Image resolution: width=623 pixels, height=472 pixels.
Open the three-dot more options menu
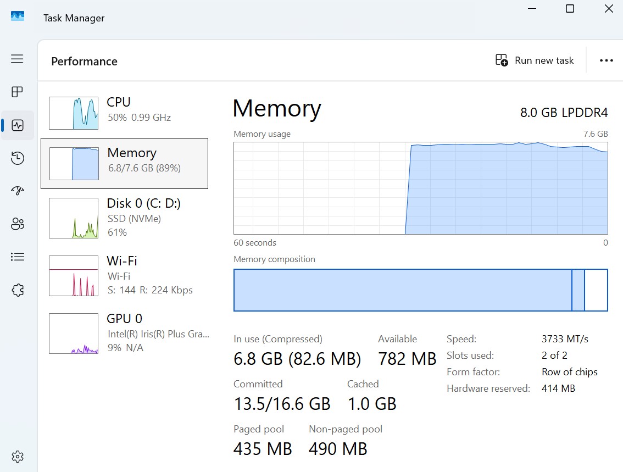point(607,60)
